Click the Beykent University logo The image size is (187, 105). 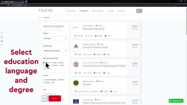click(x=76, y=83)
